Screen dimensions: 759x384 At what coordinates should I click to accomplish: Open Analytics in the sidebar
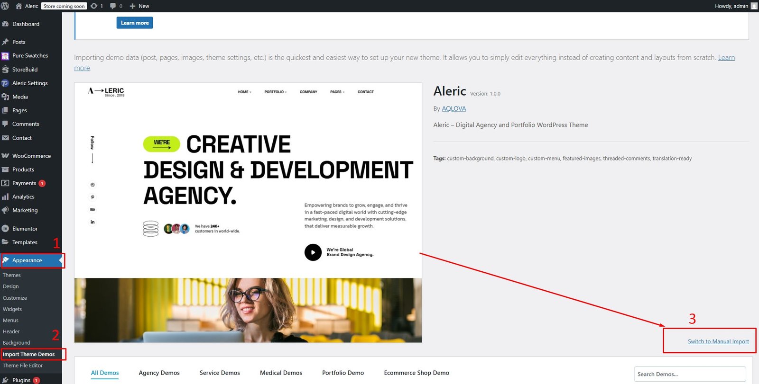point(23,197)
